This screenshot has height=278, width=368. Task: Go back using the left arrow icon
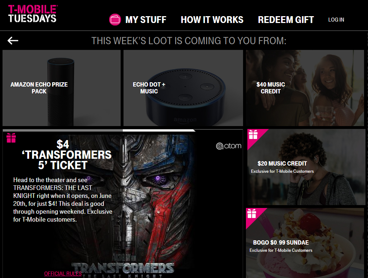13,41
